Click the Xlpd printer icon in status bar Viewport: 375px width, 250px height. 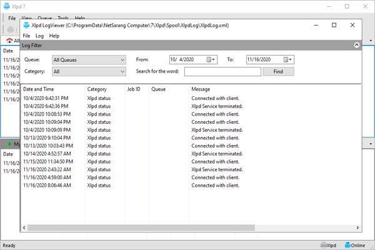coord(324,246)
